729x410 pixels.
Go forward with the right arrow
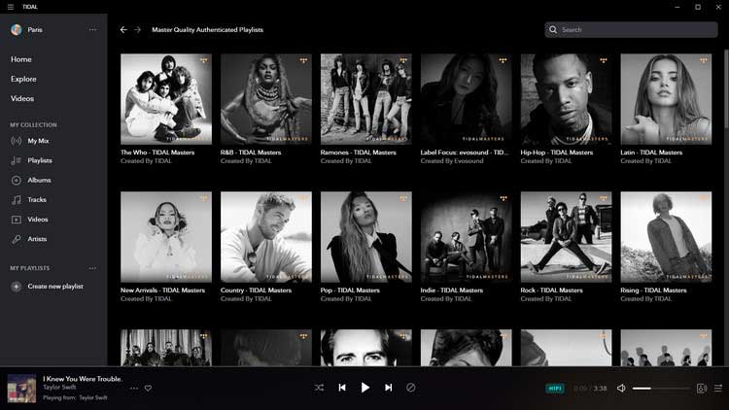coord(137,29)
